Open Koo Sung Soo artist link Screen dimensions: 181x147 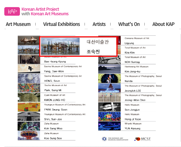click(x=53, y=138)
